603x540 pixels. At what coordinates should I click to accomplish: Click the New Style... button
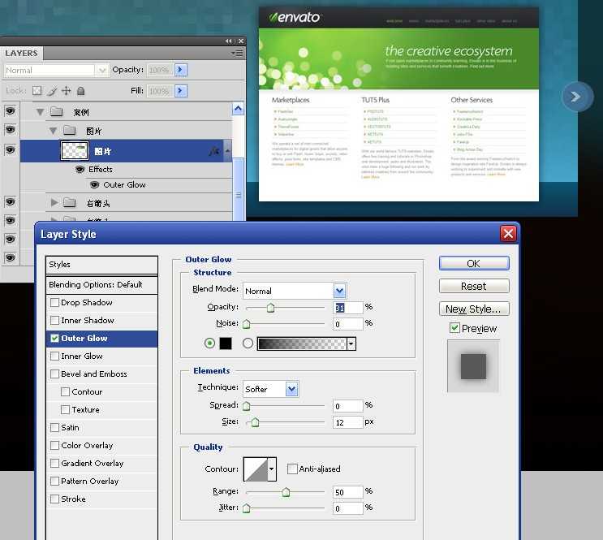pos(474,309)
